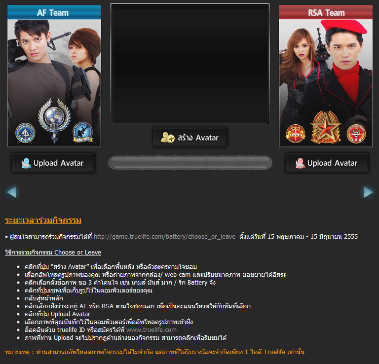Click the PAQWA badge on the RSA poster
This screenshot has width=379, height=364.
296,134
